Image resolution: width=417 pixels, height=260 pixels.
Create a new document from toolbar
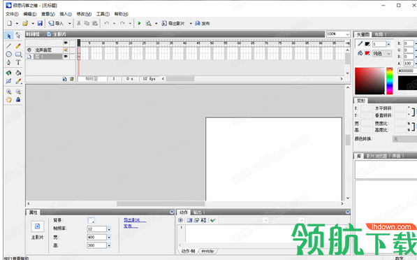pos(10,24)
